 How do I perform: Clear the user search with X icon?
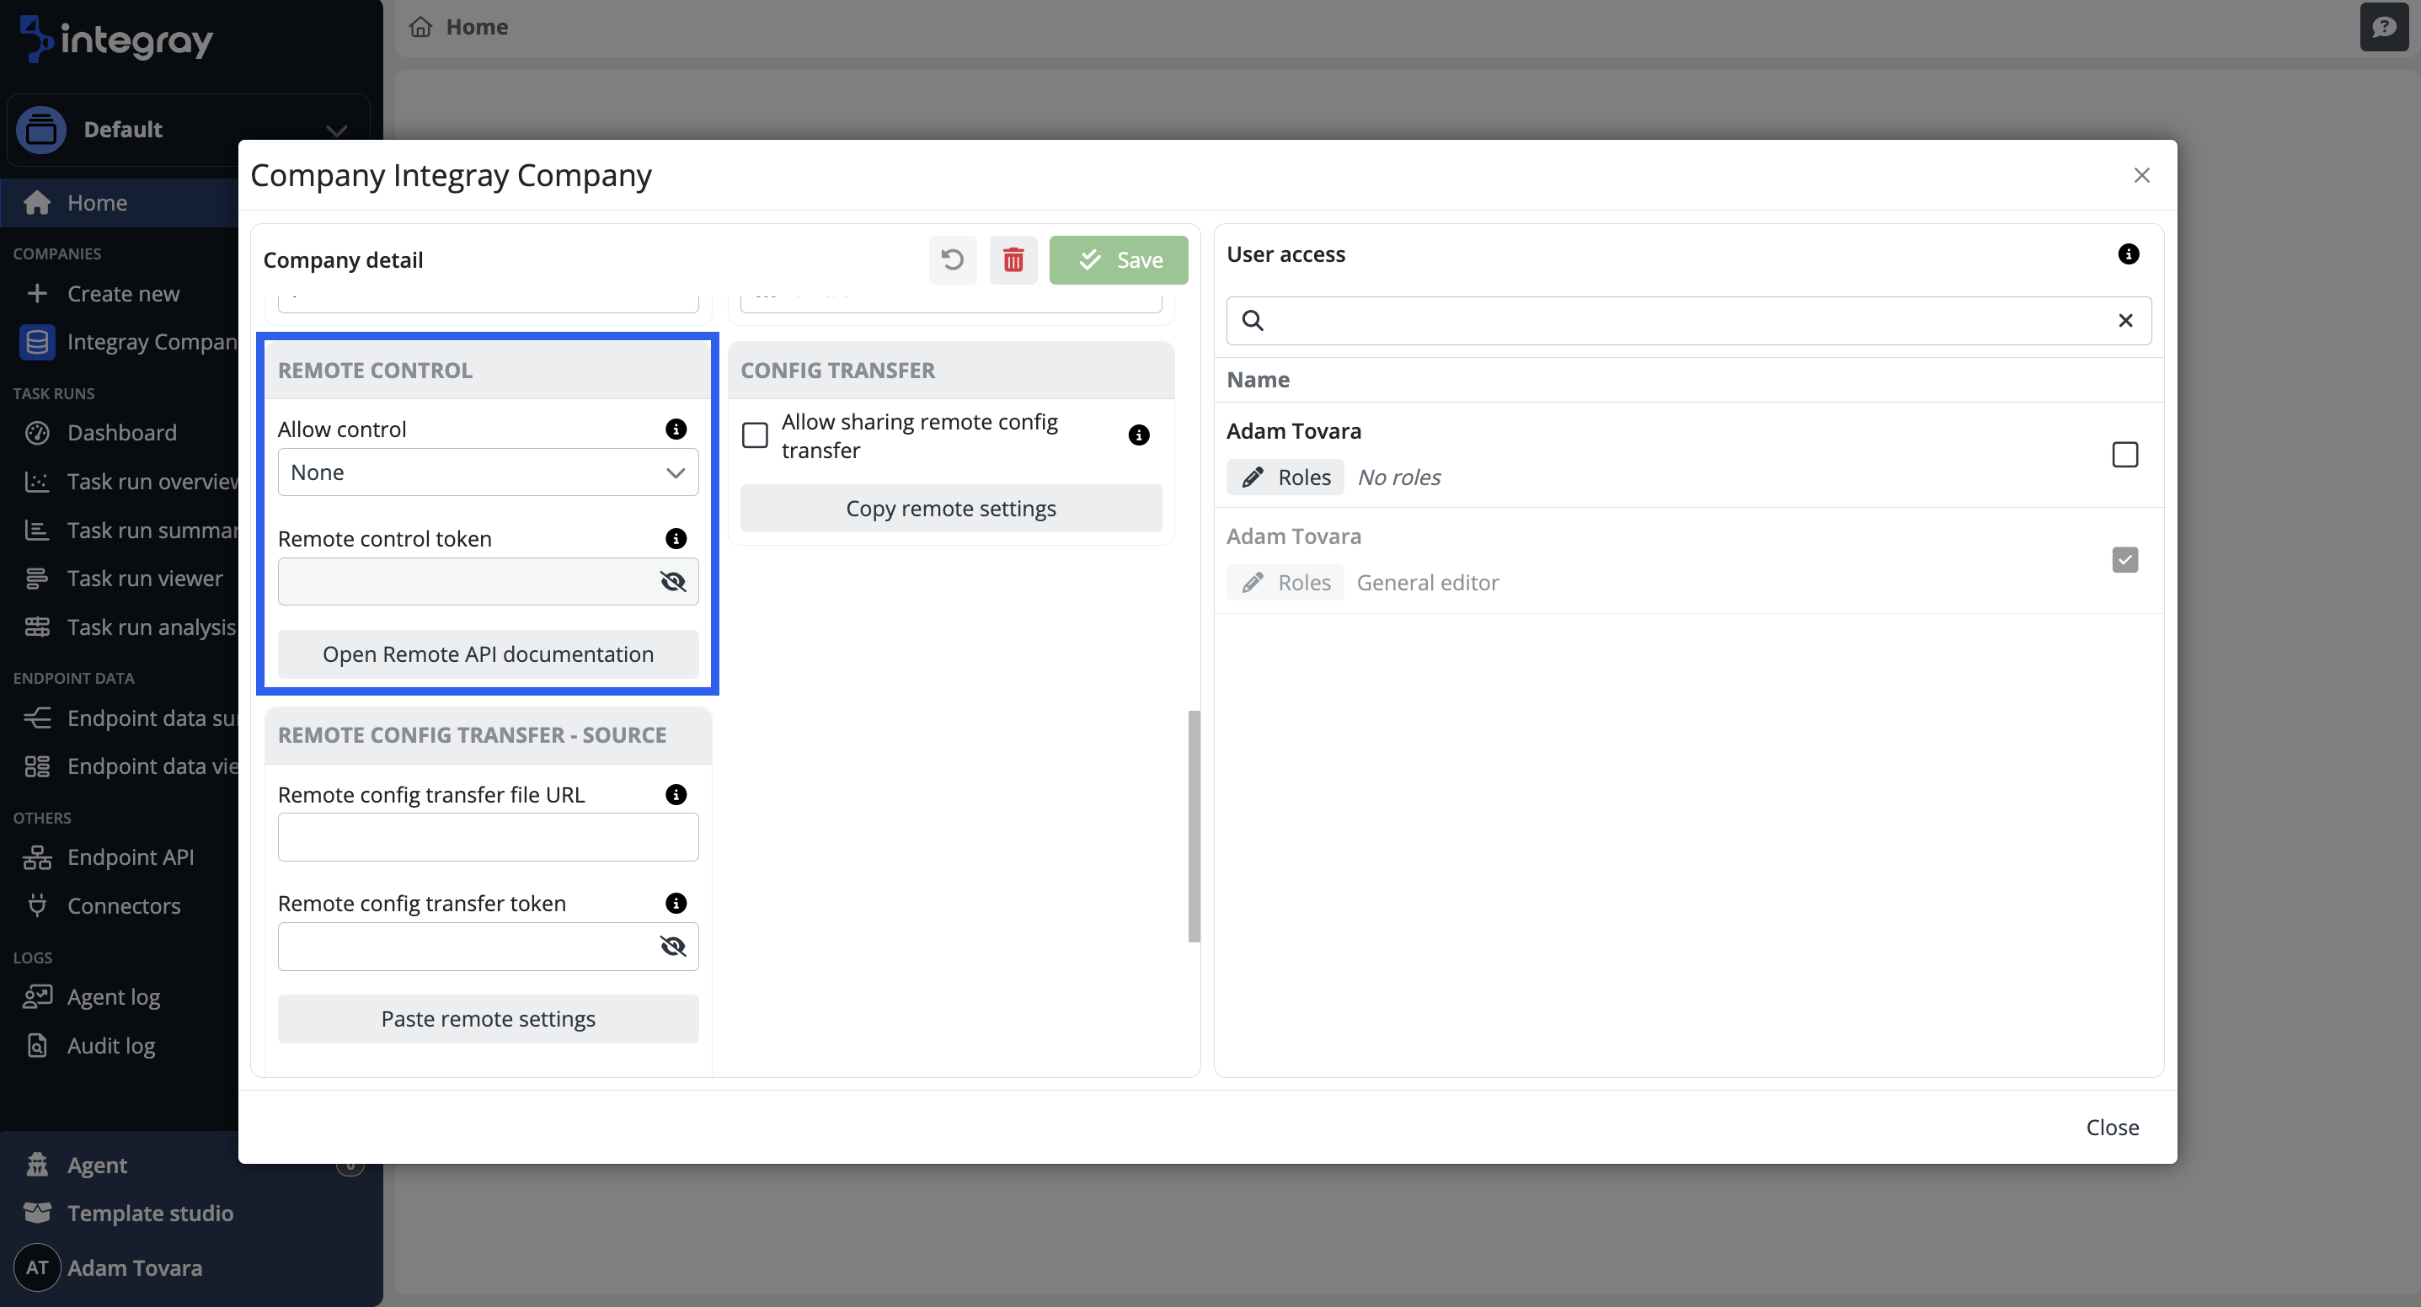point(2125,320)
